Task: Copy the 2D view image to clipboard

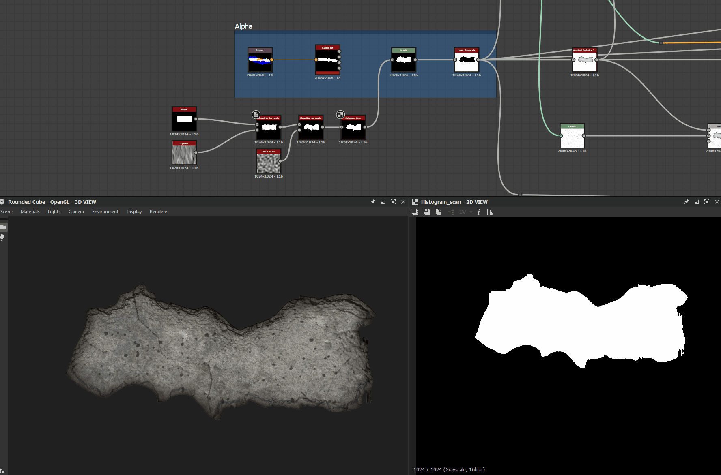Action: (x=438, y=212)
